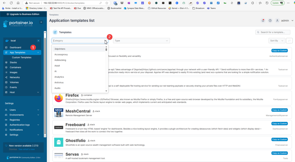Open the Type filter dropdown

click(x=141, y=41)
